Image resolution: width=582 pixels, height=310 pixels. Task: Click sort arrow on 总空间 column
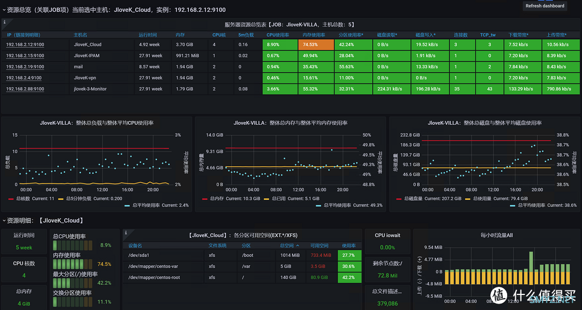pos(297,245)
